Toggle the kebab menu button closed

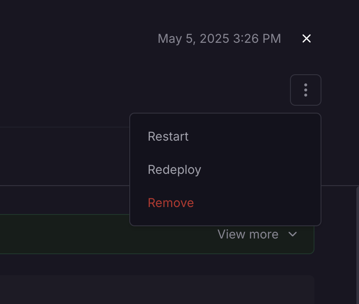click(x=306, y=90)
